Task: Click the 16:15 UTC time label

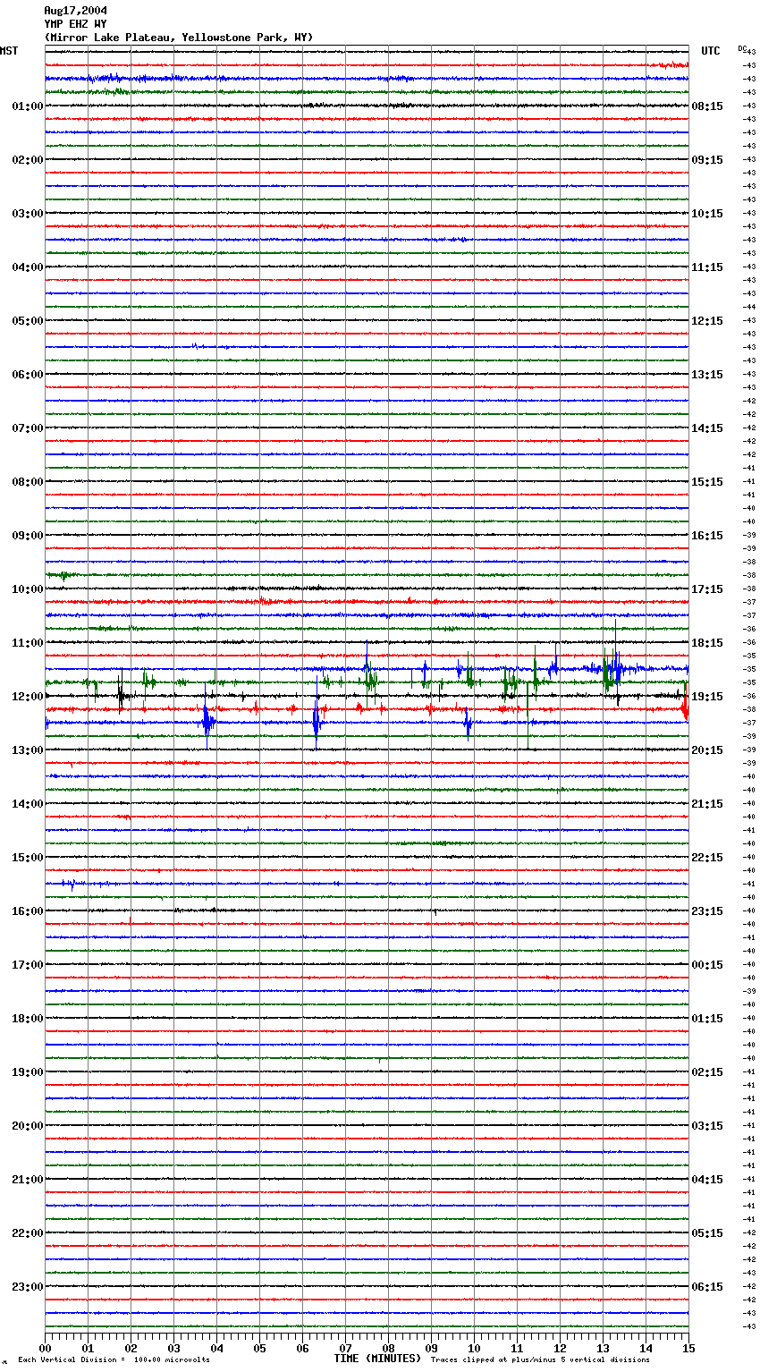Action: (707, 536)
